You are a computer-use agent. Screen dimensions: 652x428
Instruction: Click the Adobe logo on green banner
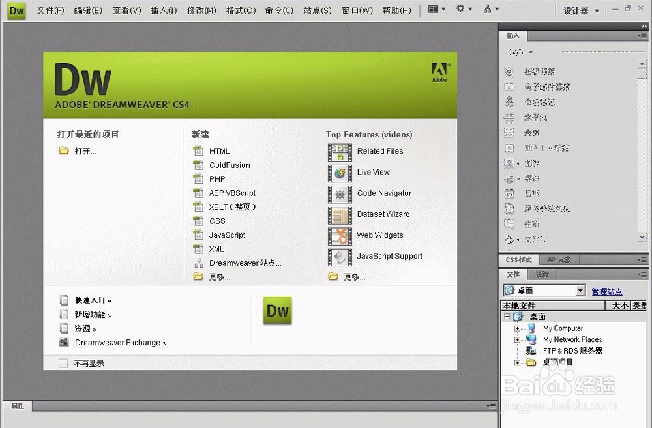click(439, 72)
